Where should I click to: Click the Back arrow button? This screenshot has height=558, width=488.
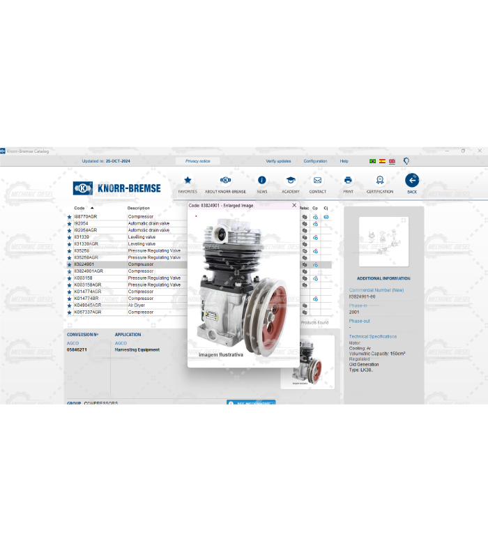coord(412,181)
